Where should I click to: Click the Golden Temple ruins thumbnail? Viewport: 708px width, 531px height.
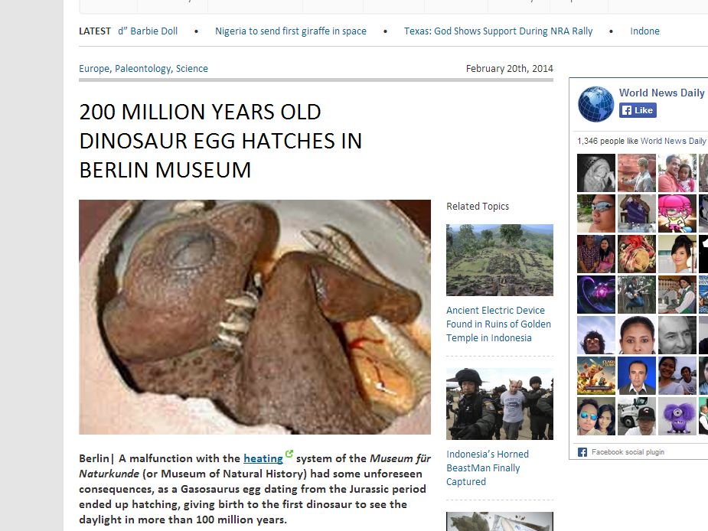(x=499, y=260)
